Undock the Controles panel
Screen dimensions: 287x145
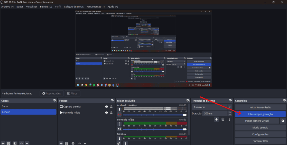click(x=285, y=101)
